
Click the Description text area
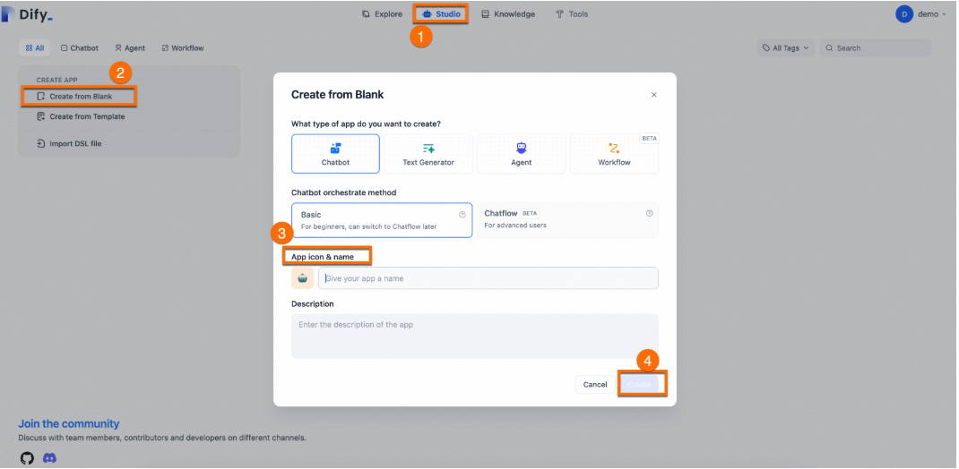tap(475, 336)
